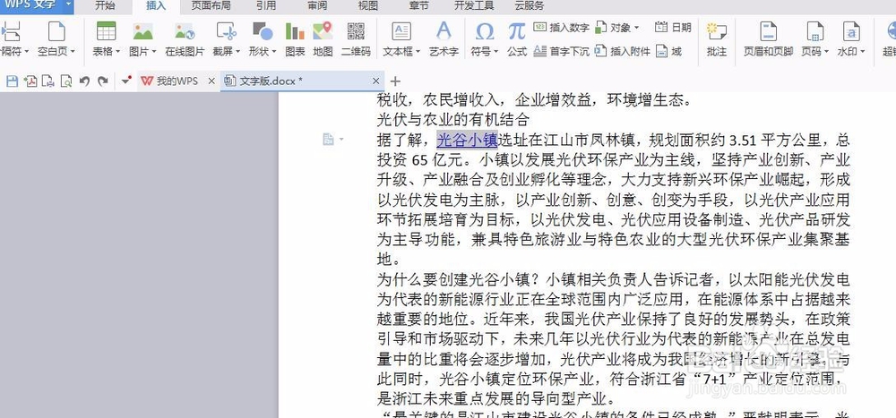Click the Text Box (文本框) icon

click(401, 31)
